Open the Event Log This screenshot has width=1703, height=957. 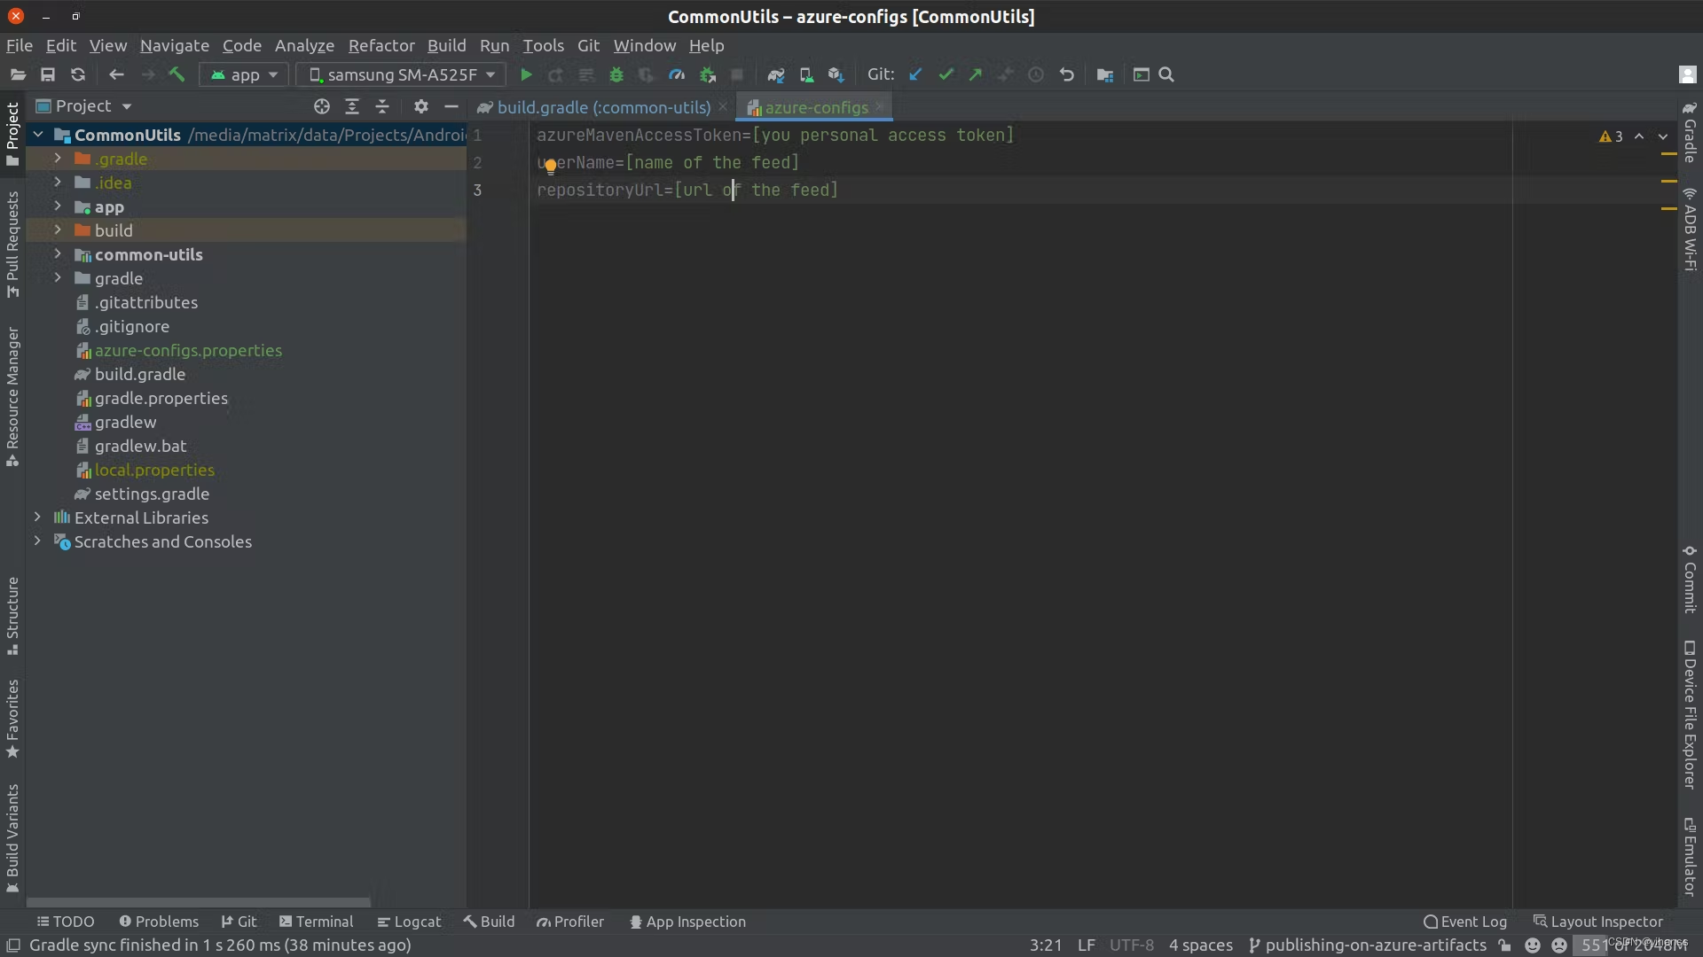pyautogui.click(x=1472, y=922)
